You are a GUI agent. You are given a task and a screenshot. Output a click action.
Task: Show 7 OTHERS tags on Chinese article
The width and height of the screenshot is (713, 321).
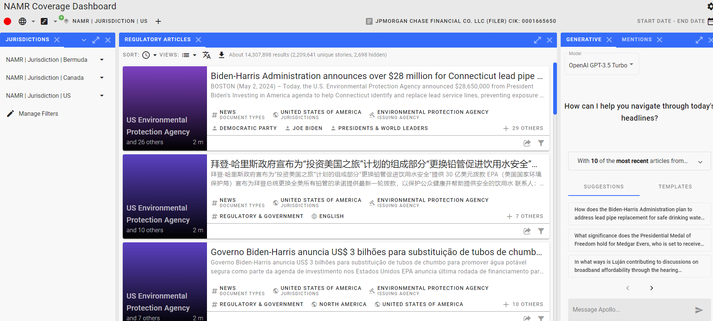[x=525, y=216]
